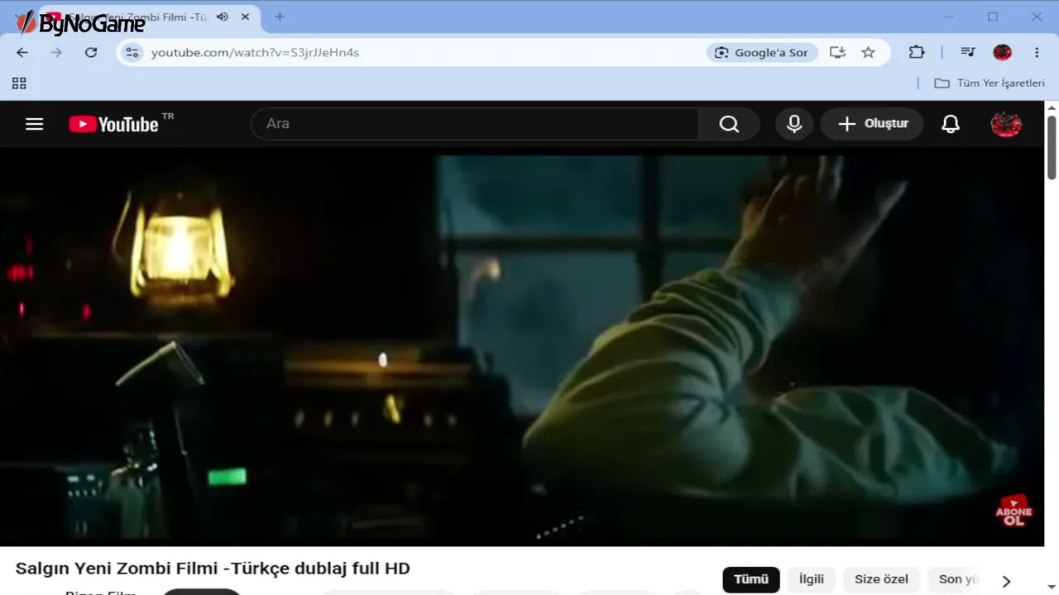Minimize the Chrome window
The height and width of the screenshot is (595, 1059).
coord(949,17)
